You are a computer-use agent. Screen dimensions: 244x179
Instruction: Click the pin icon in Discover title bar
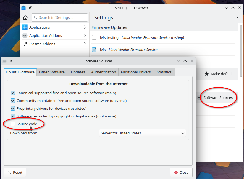(30, 8)
